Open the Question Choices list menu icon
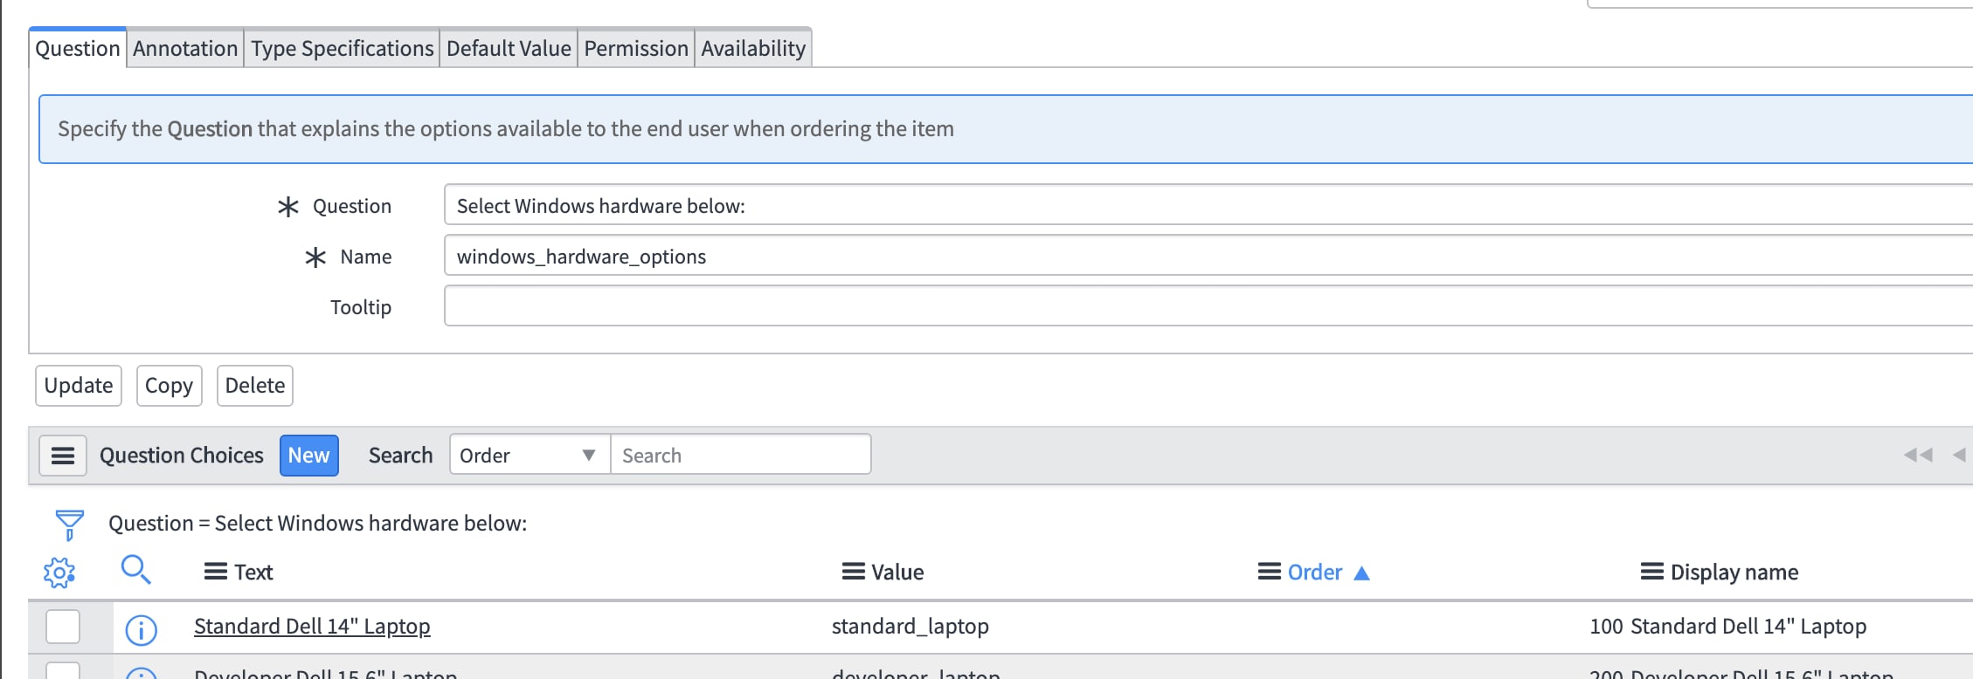This screenshot has width=1973, height=679. [63, 456]
